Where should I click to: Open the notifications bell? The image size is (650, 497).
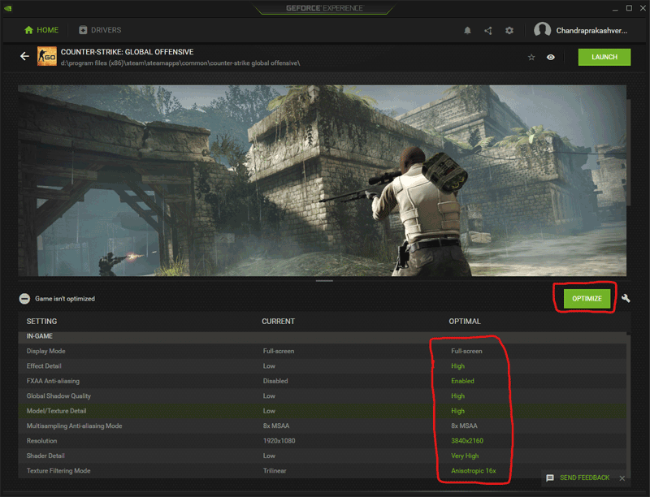(x=467, y=30)
